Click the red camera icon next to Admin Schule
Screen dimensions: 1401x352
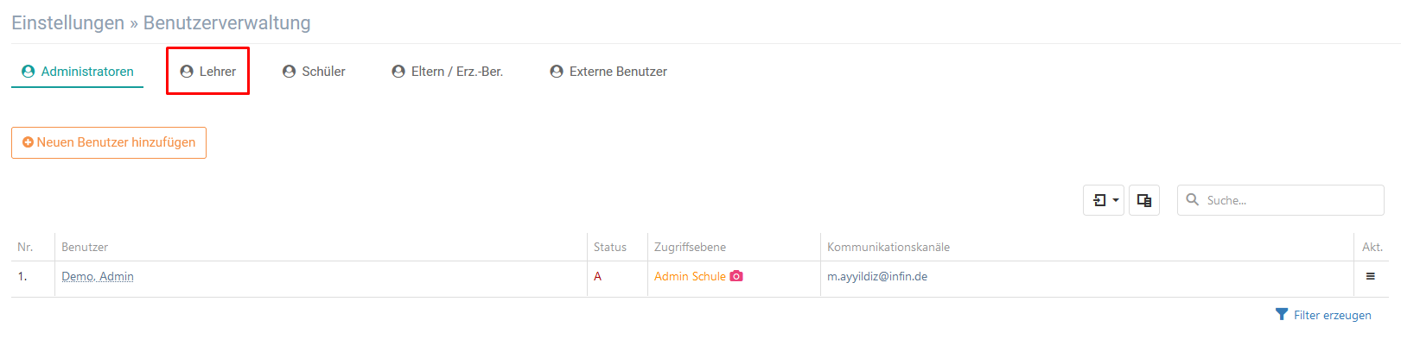(736, 276)
